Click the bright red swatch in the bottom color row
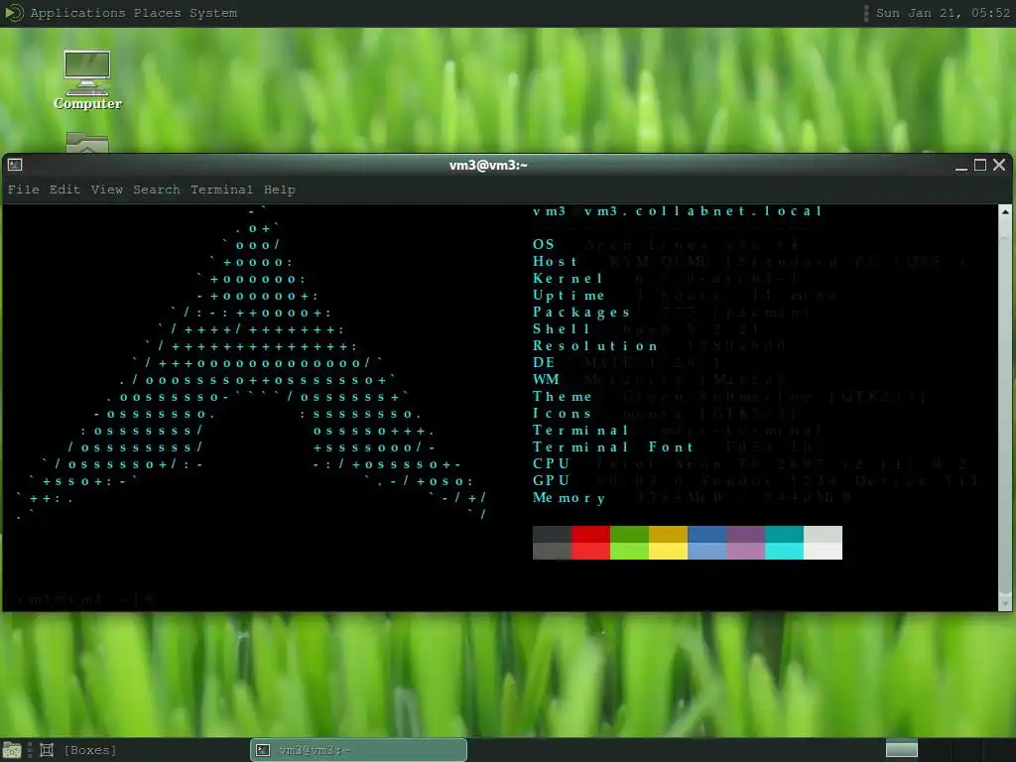This screenshot has height=762, width=1016. (x=590, y=552)
